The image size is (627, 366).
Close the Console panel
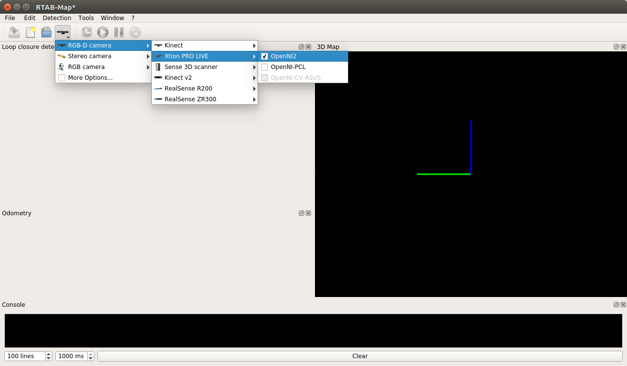[623, 304]
